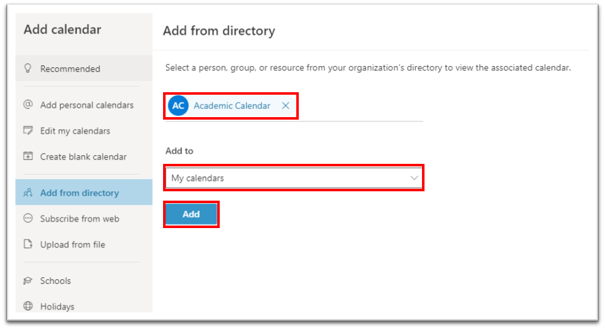Image resolution: width=605 pixels, height=329 pixels.
Task: Go to Add personal calendars
Action: click(x=87, y=105)
